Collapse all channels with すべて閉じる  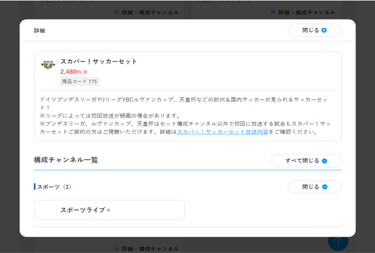click(306, 161)
